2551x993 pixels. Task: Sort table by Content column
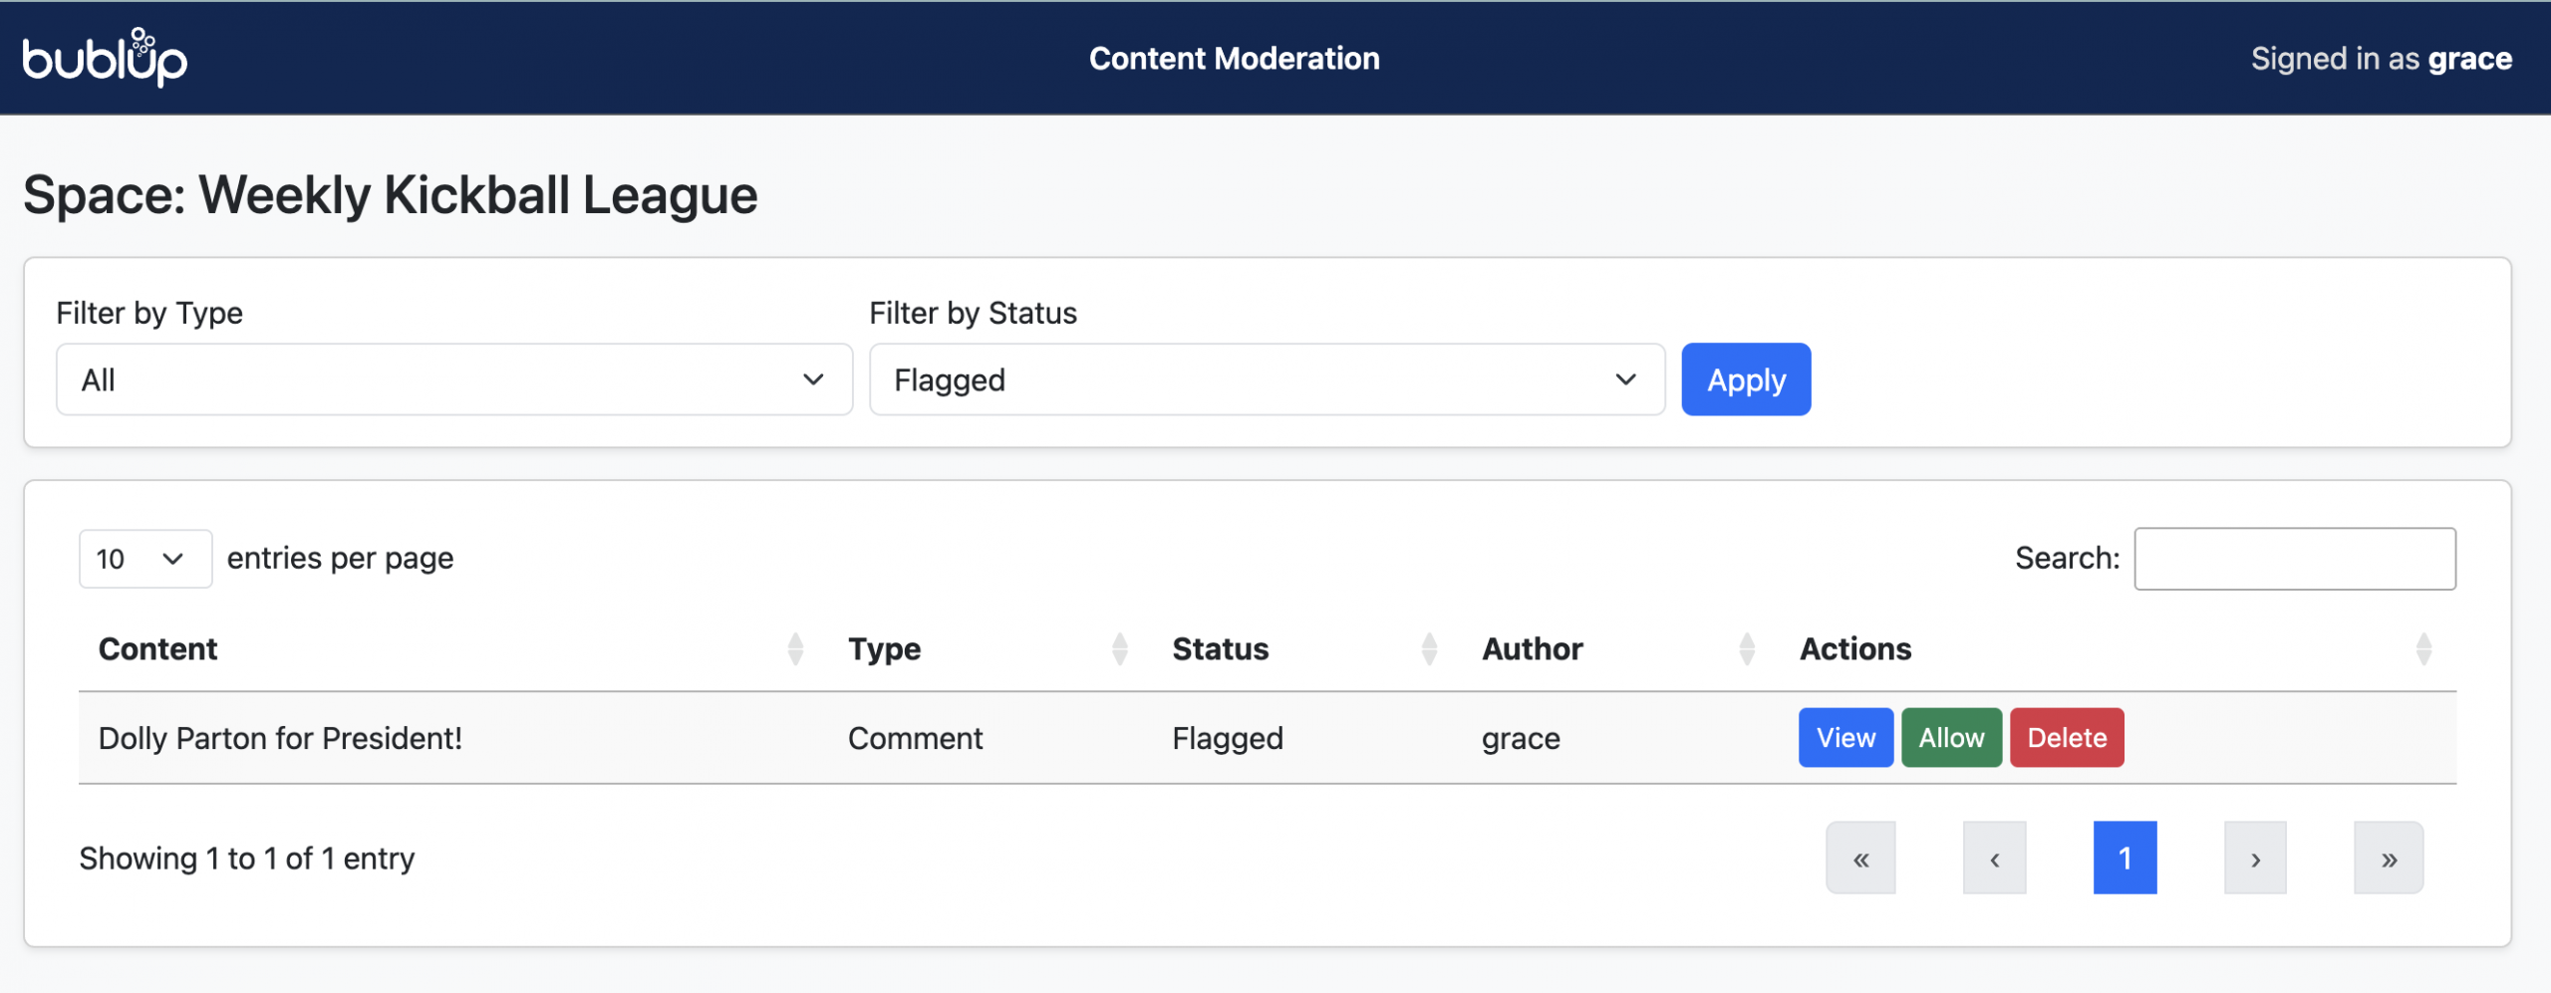157,649
